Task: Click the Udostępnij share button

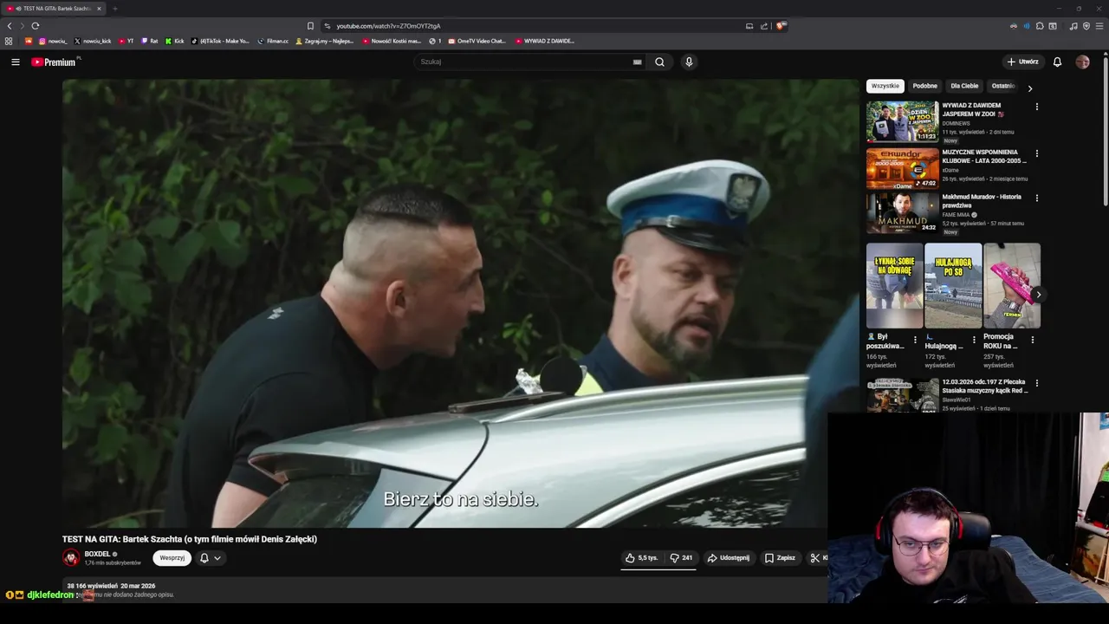Action: point(728,558)
